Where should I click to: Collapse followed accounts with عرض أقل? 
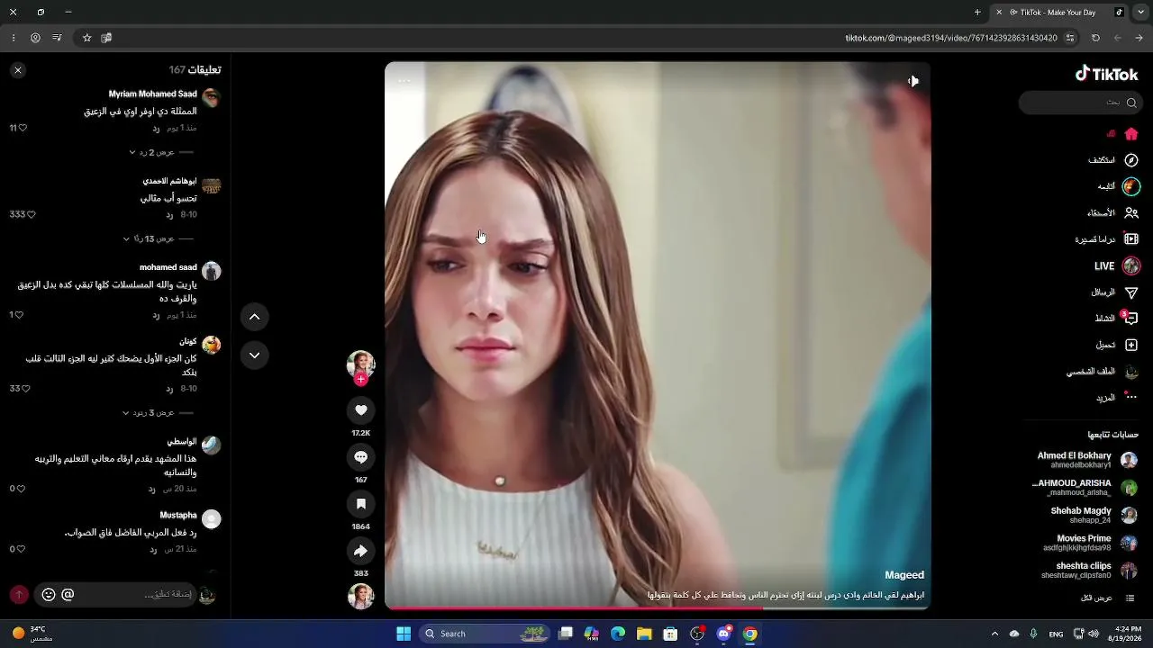pos(1108,598)
